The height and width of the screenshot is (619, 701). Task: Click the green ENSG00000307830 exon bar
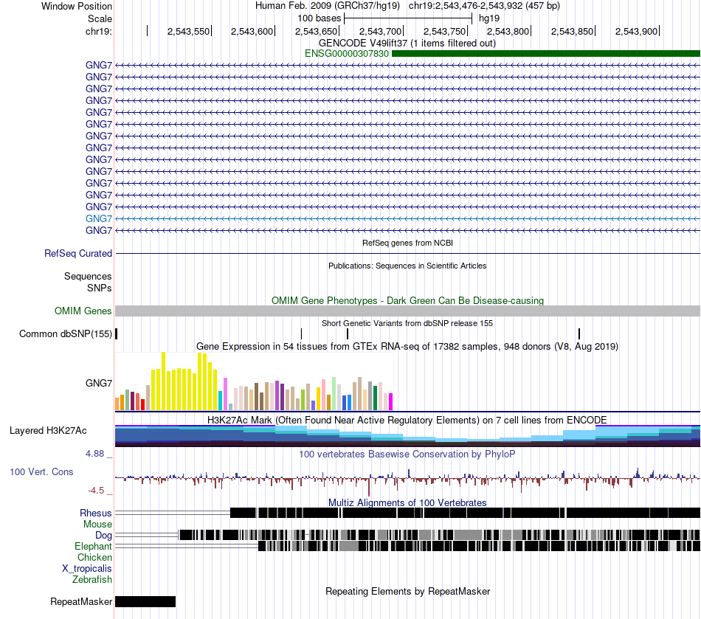(x=546, y=54)
